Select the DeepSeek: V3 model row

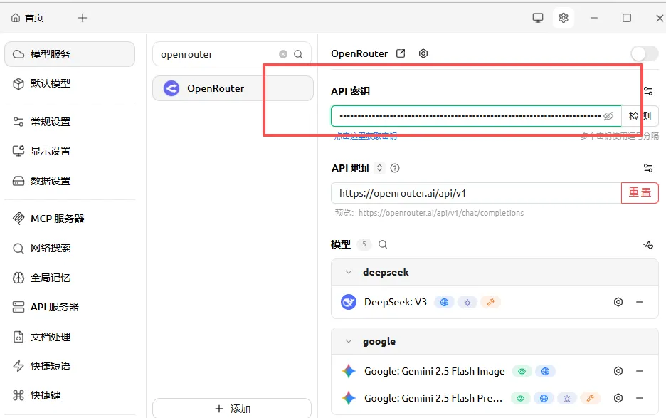coord(495,302)
